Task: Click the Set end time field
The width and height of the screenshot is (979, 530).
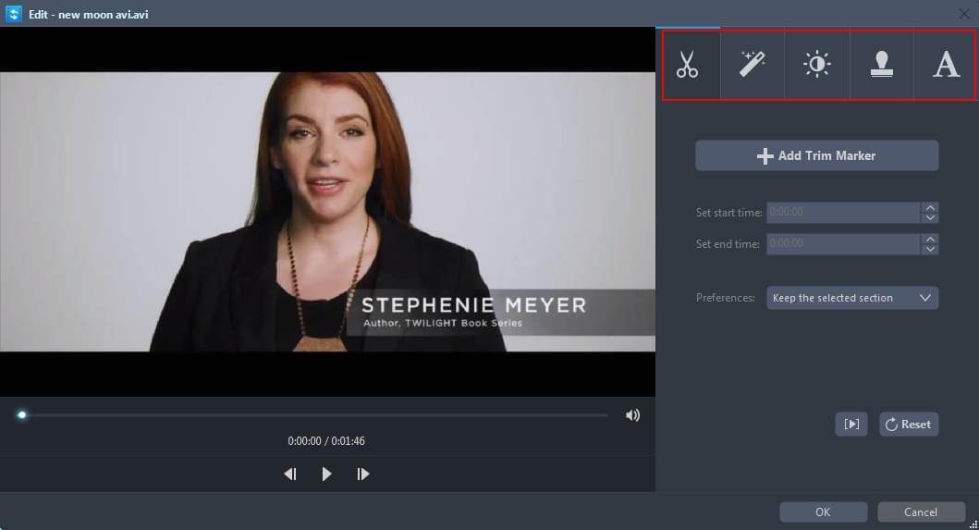Action: pyautogui.click(x=843, y=244)
